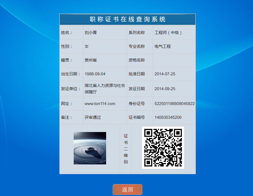Screen dimensions: 253x196
Task: Select the approval date 2014-07-25
Action: tap(165, 74)
